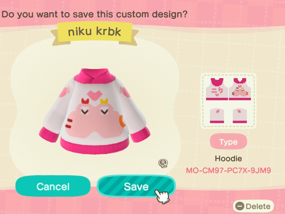285x214 pixels.
Task: Click the niku krbk title banner
Action: pyautogui.click(x=95, y=32)
